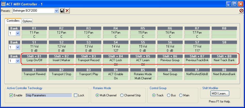
Task: Click S3 T3 Vol parameter cell
Action: (x=89, y=47)
